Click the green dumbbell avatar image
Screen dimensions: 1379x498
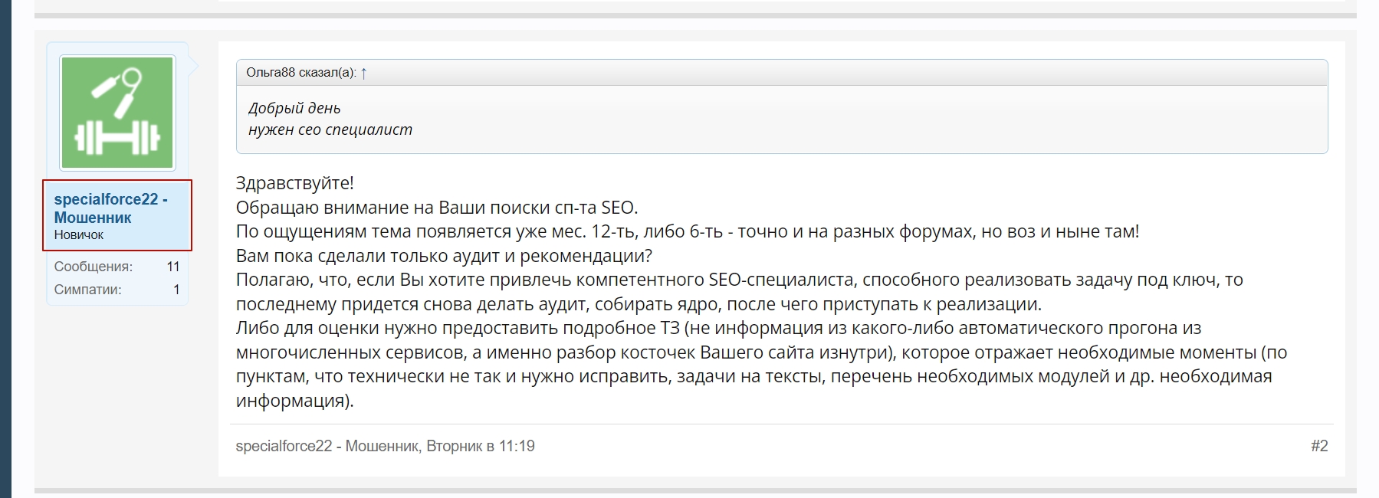(117, 113)
